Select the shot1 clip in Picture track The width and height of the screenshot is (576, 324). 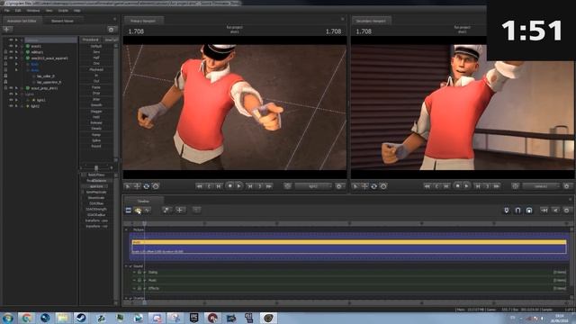point(349,247)
